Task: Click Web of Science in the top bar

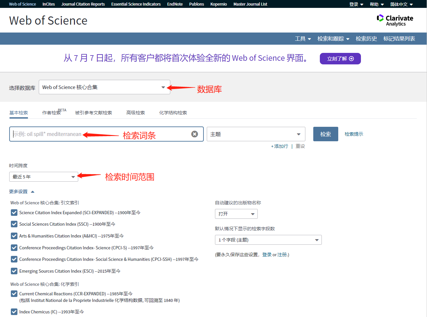Action: (x=22, y=4)
